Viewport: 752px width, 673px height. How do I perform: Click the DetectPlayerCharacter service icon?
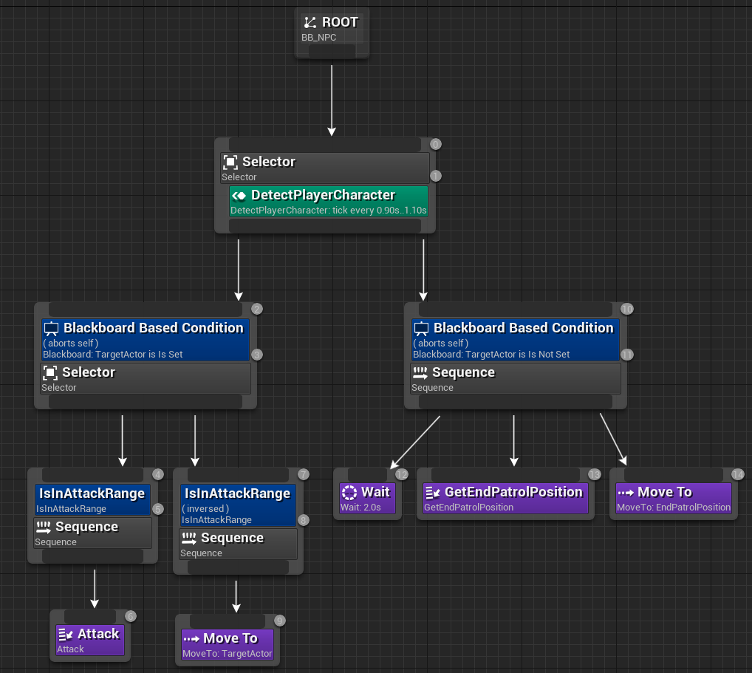coord(239,196)
